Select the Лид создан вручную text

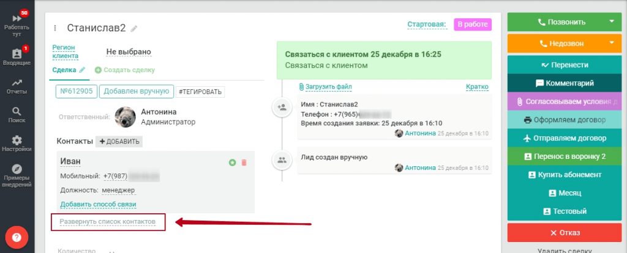pyautogui.click(x=334, y=157)
